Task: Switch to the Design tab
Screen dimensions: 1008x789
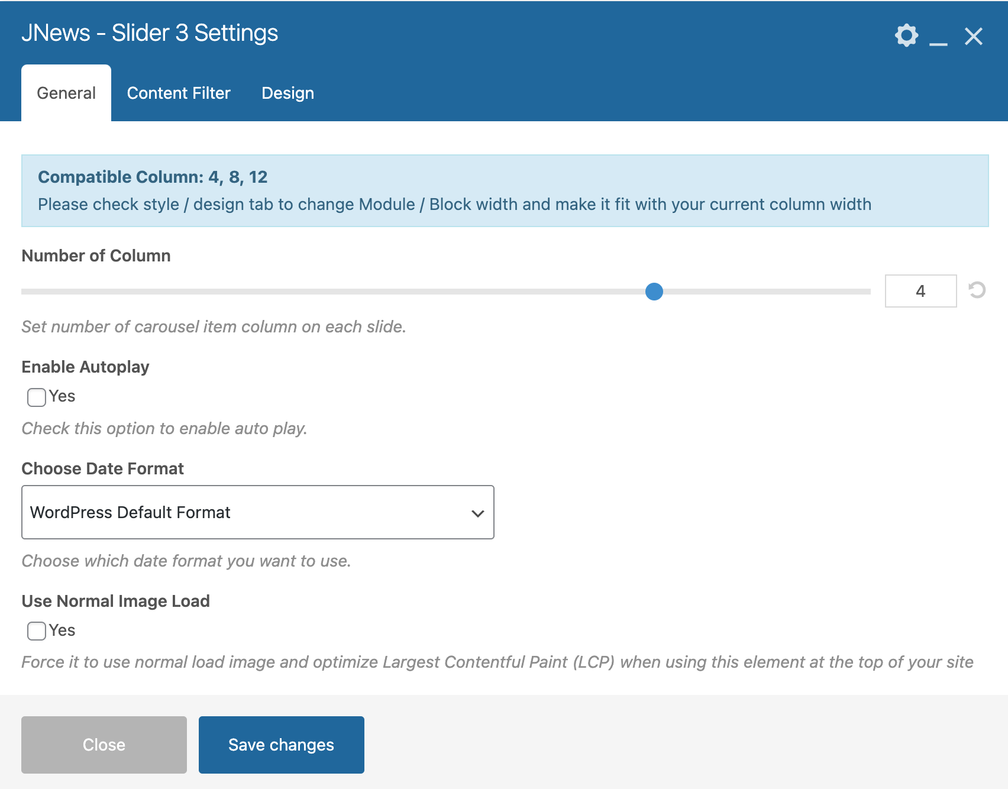Action: coord(287,93)
